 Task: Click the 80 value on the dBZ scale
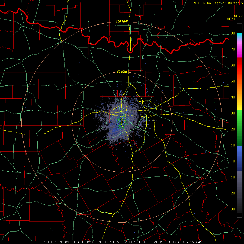tap(233, 33)
